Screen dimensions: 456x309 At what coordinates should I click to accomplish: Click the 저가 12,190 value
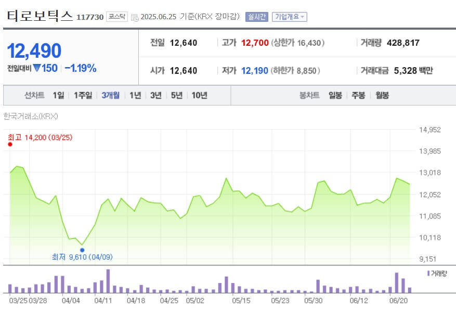click(255, 71)
